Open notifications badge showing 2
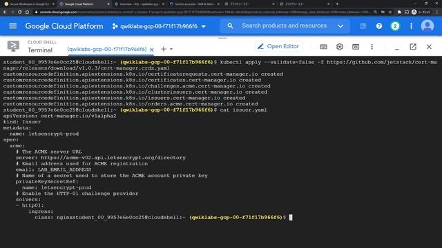442x248 pixels. (395, 26)
